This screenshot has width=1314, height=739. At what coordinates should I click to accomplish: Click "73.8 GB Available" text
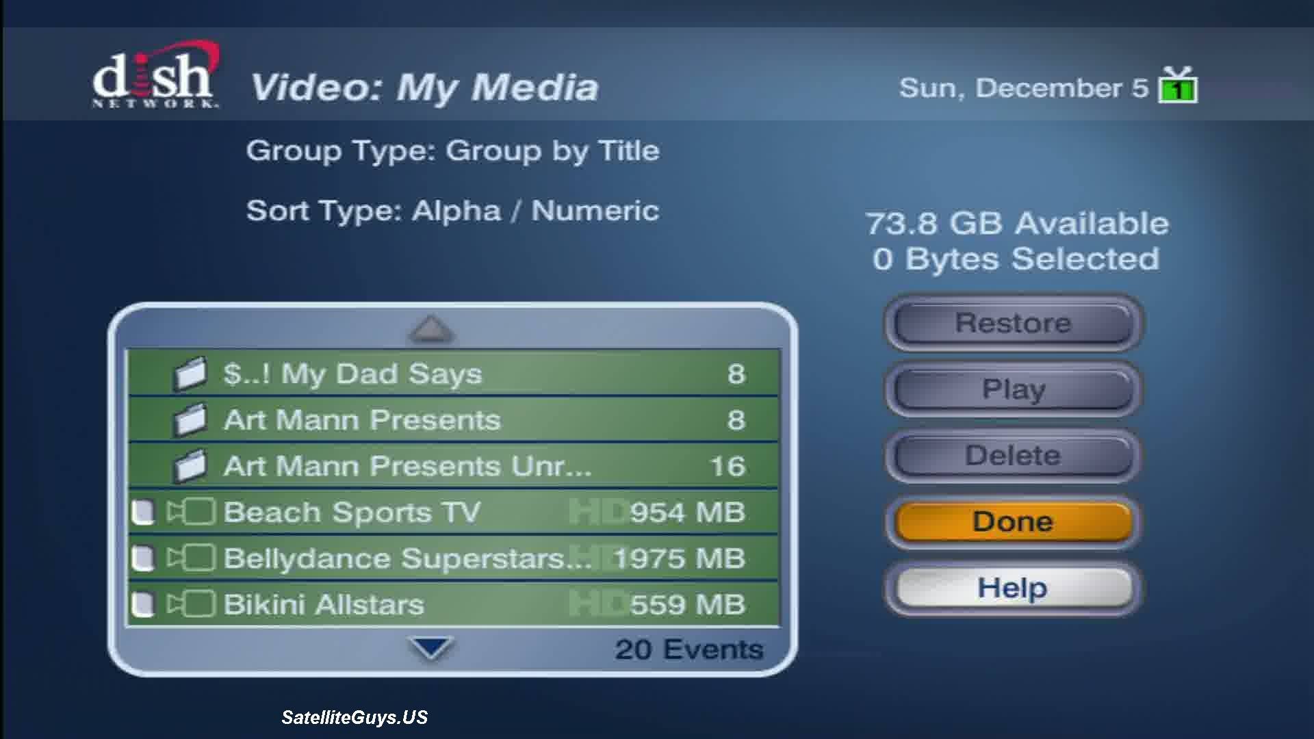tap(1016, 224)
